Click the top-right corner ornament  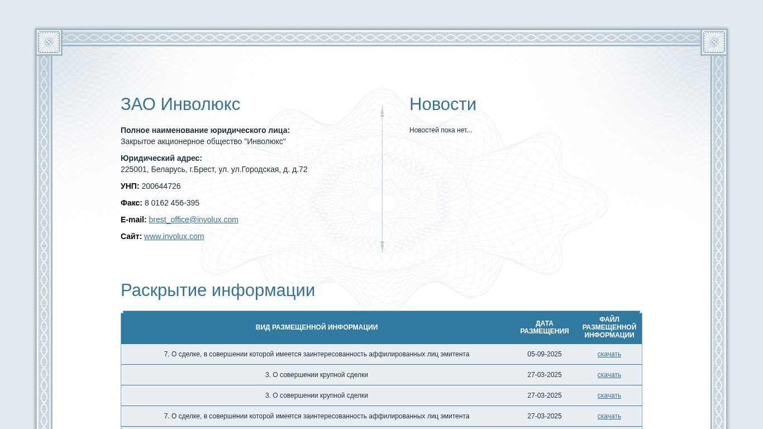714,42
